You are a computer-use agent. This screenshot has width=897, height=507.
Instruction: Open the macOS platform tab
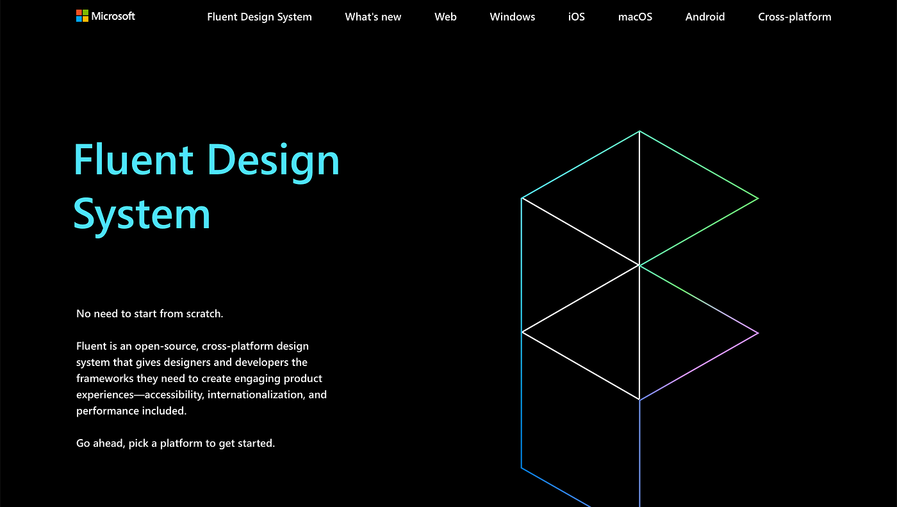[x=635, y=17]
